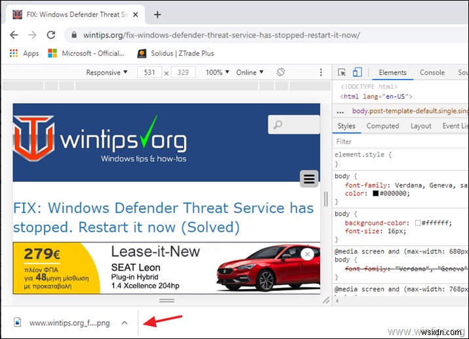Viewport: 469px width, 339px height.
Task: Select the <!DOCTYPE html> line
Action: point(369,87)
